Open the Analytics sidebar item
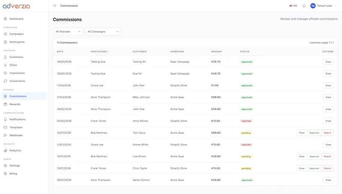This screenshot has height=194, width=342. [24, 150]
